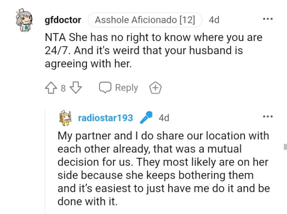Click the Asshole Aficionado [12] flair
287x214 pixels.
coord(145,20)
